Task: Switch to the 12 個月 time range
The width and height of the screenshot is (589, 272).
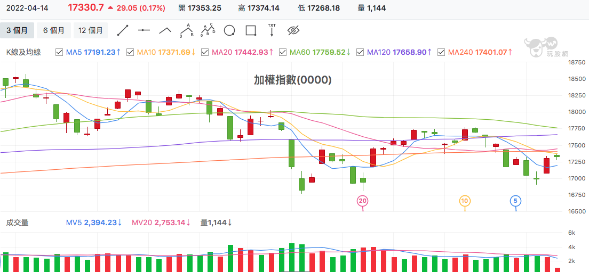Action: click(x=91, y=30)
